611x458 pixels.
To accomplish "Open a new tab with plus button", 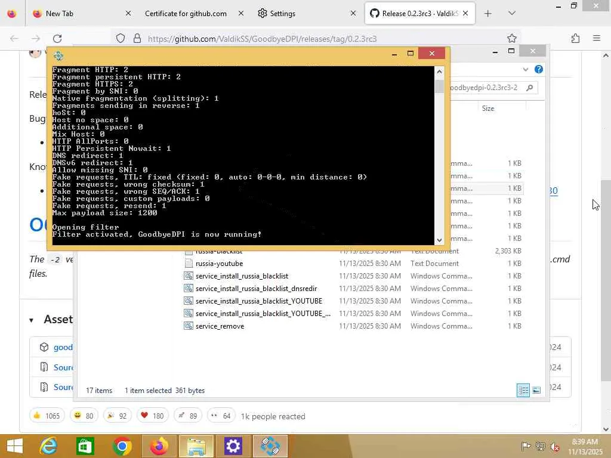I will (487, 14).
